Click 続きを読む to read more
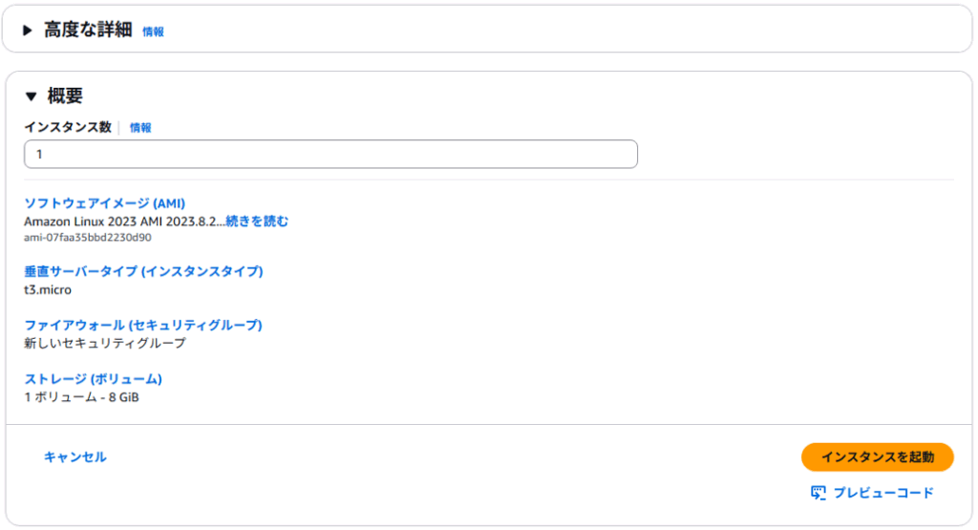Viewport: 978px width, 530px height. point(257,222)
